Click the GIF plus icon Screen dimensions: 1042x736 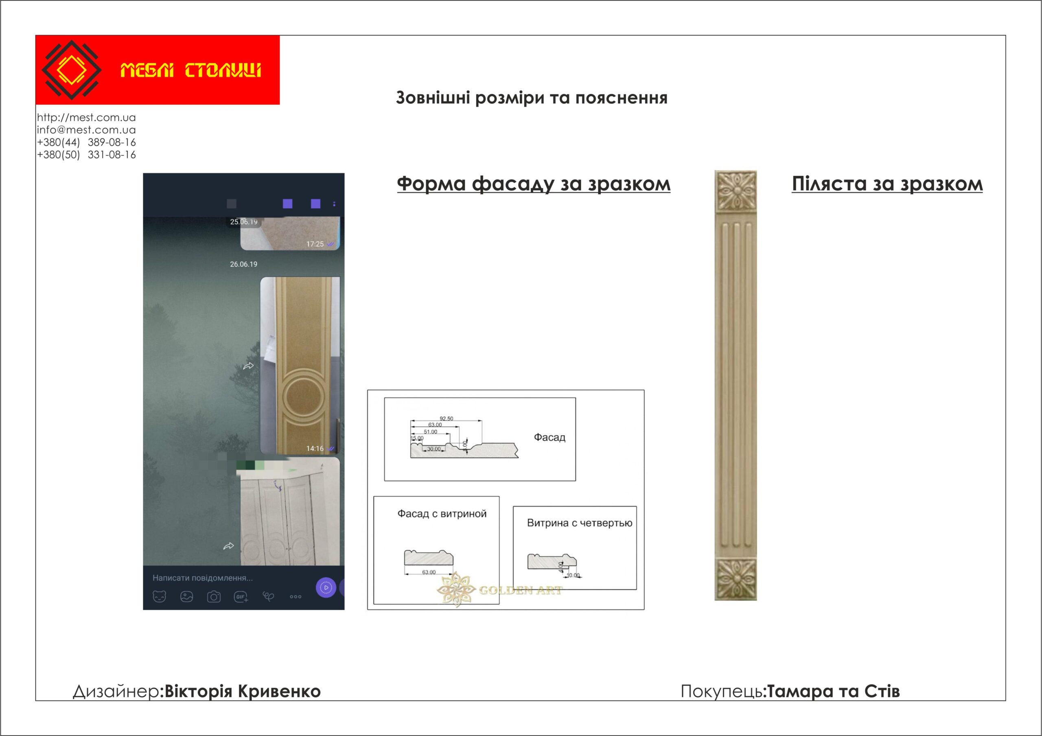(x=241, y=597)
